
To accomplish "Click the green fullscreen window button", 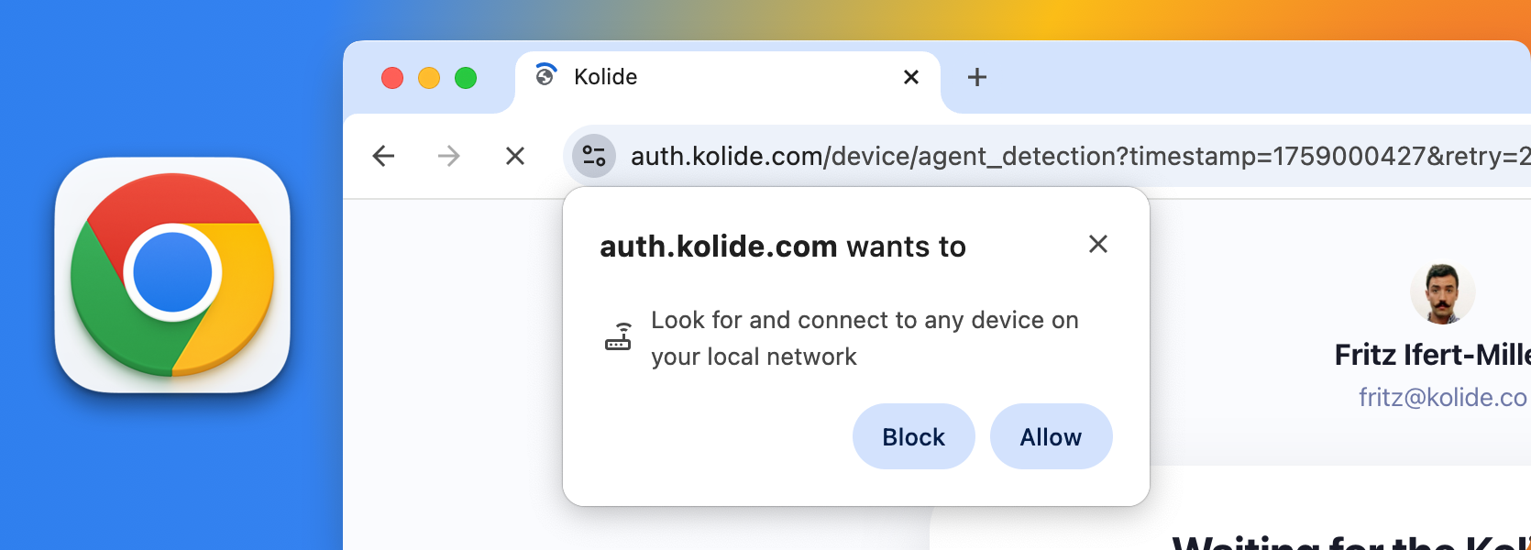I will tap(466, 78).
